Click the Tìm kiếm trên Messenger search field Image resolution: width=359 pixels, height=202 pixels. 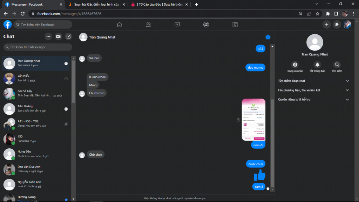click(38, 47)
